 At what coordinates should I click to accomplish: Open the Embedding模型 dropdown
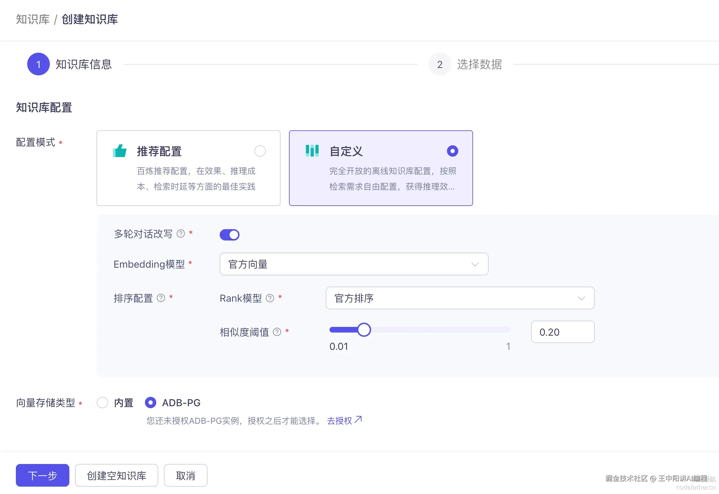point(354,264)
